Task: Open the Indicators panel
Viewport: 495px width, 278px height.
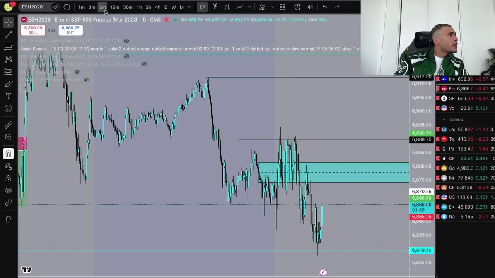Action: (x=263, y=7)
